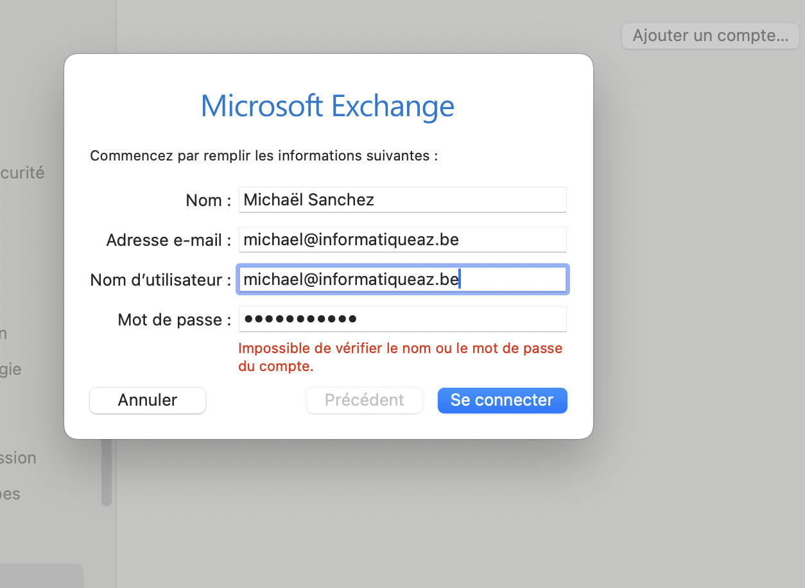The width and height of the screenshot is (805, 588).
Task: Open the sidebar item ending in "bes"
Action: (11, 494)
